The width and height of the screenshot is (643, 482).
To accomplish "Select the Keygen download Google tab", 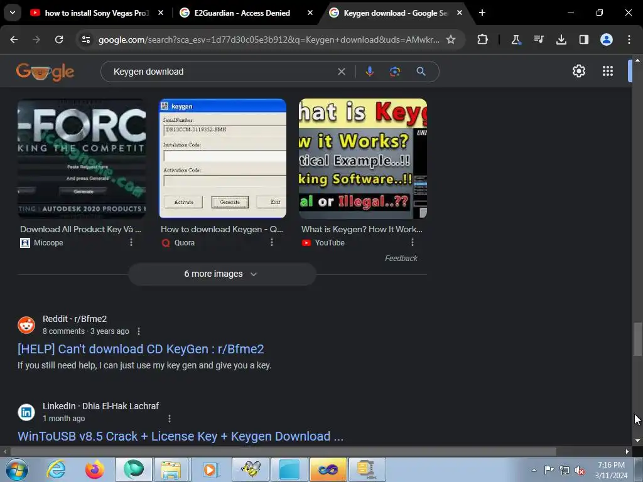I will coord(396,13).
